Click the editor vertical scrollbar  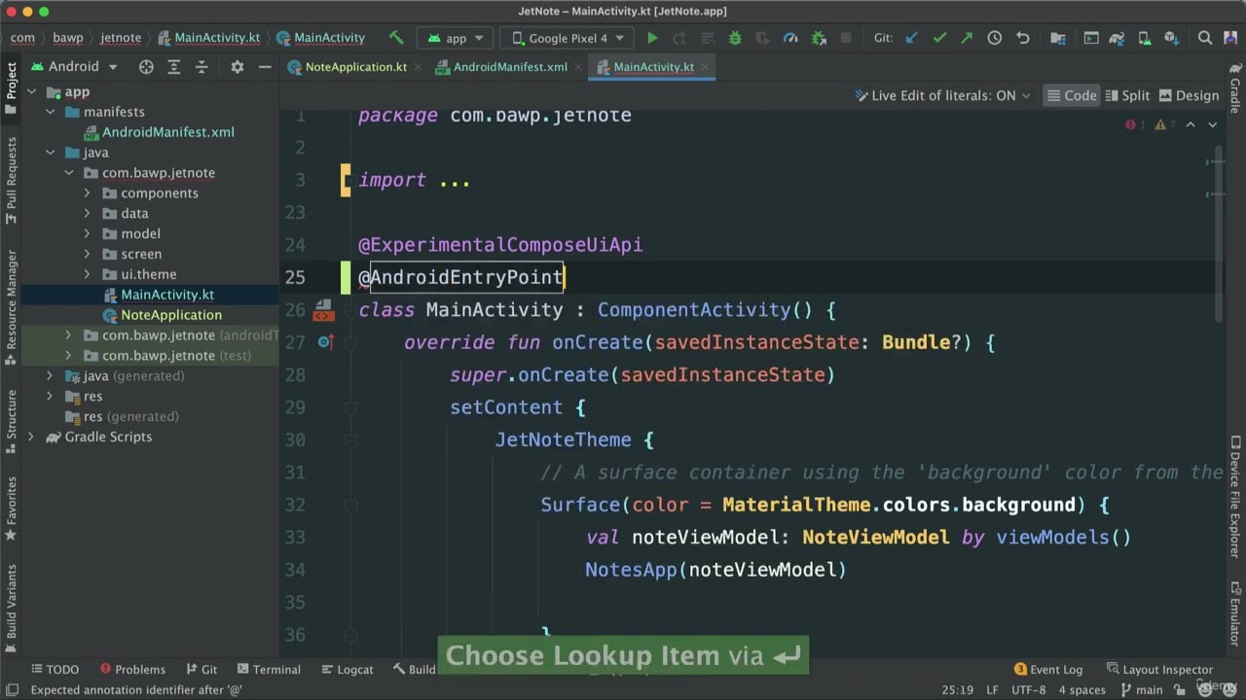pos(1220,233)
